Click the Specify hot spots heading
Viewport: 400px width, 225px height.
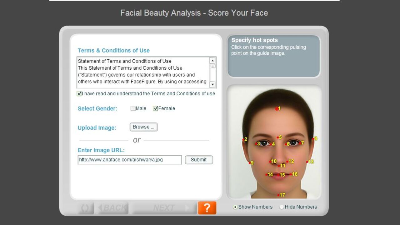tap(255, 40)
